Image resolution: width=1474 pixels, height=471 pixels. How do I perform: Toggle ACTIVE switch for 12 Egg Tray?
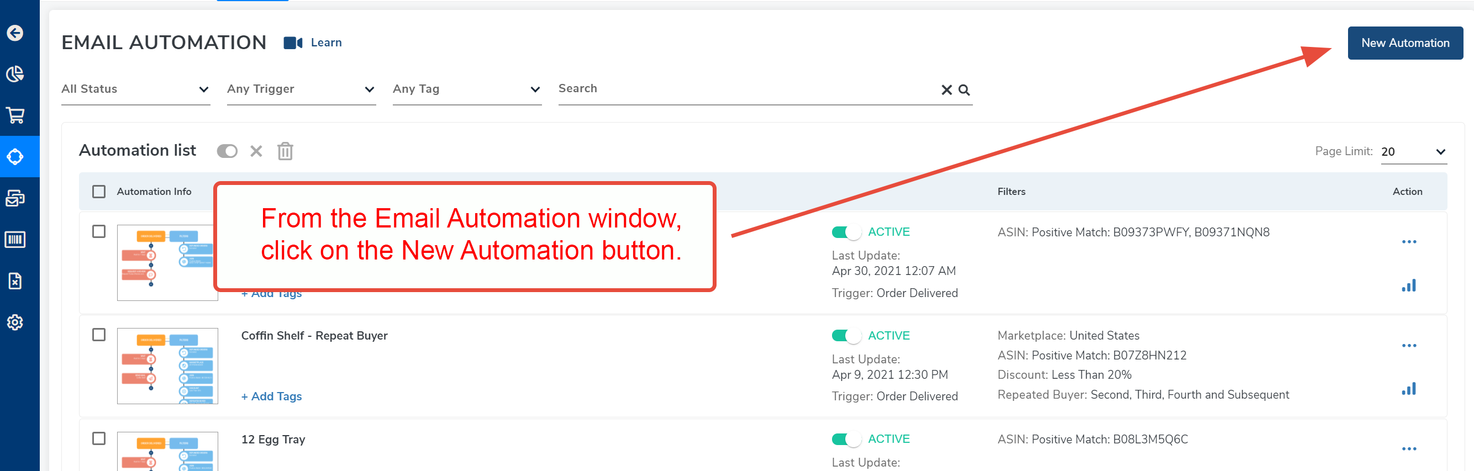(x=846, y=440)
